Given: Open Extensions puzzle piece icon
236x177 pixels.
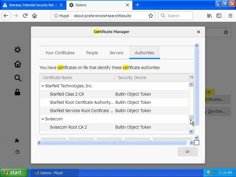Looking at the screenshot, I should point(17,141).
